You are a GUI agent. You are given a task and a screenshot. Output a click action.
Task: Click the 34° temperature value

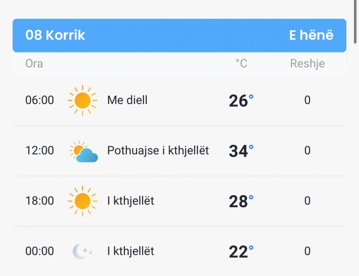(x=241, y=151)
